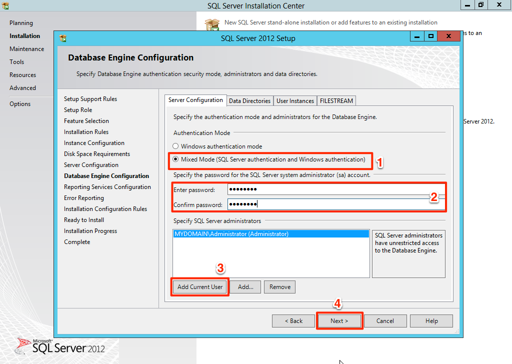Open the User Instances tab
The width and height of the screenshot is (512, 364).
point(295,101)
